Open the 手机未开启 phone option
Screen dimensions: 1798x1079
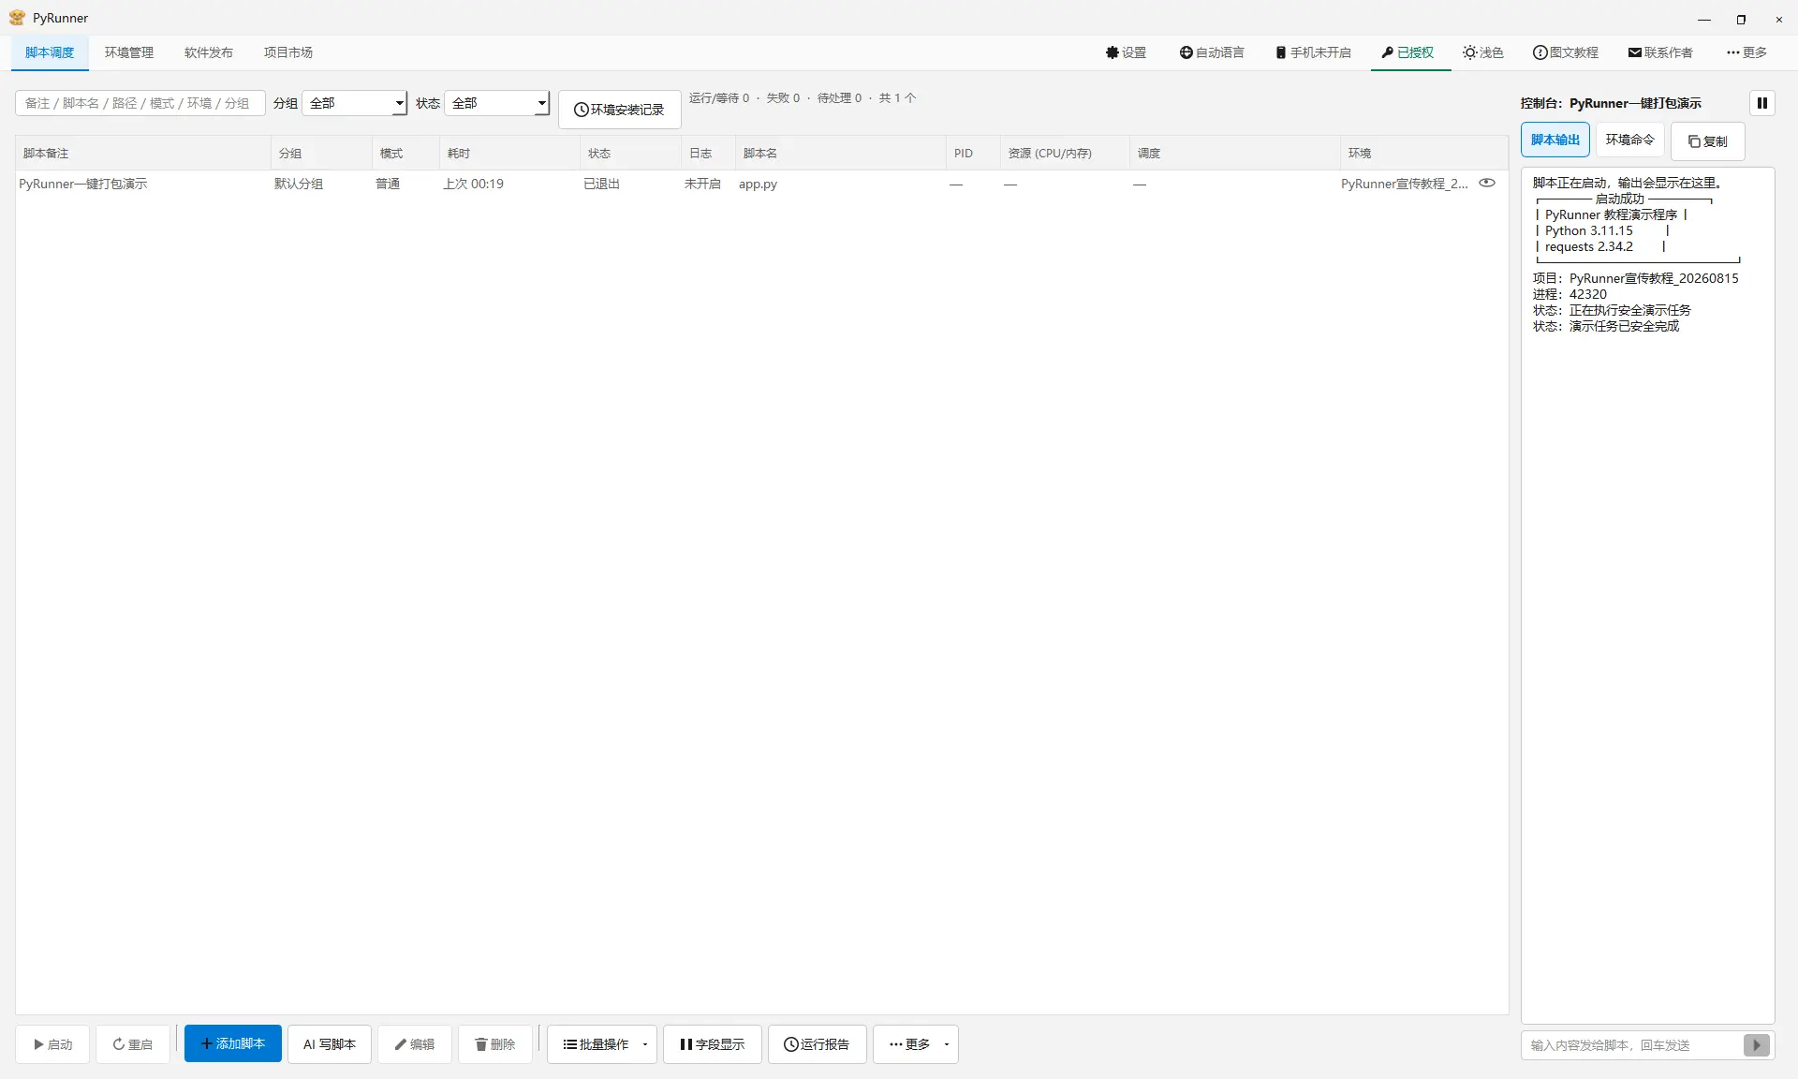tap(1313, 52)
